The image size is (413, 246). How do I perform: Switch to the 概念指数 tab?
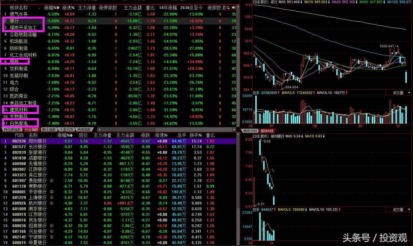tap(49, 129)
